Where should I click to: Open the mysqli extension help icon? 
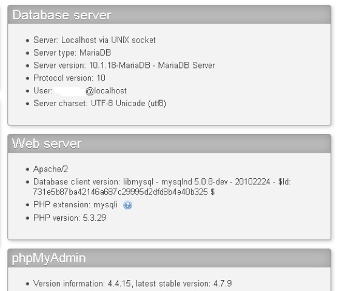click(127, 205)
